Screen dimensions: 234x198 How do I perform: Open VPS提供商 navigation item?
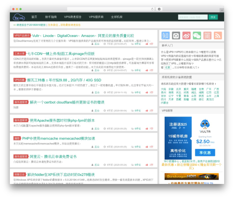click(96, 17)
